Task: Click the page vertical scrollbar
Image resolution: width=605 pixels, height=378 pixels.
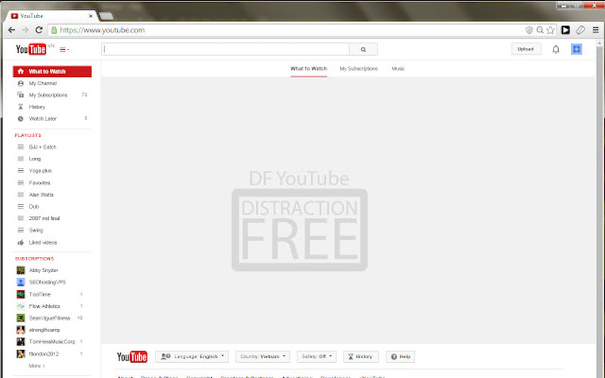Action: tap(599, 209)
